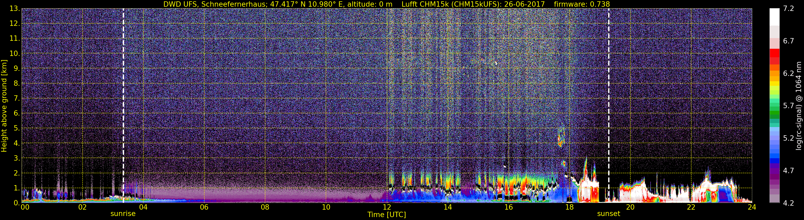
Task: Click the 'firmware: 0.738' text
Action: coord(582,4)
